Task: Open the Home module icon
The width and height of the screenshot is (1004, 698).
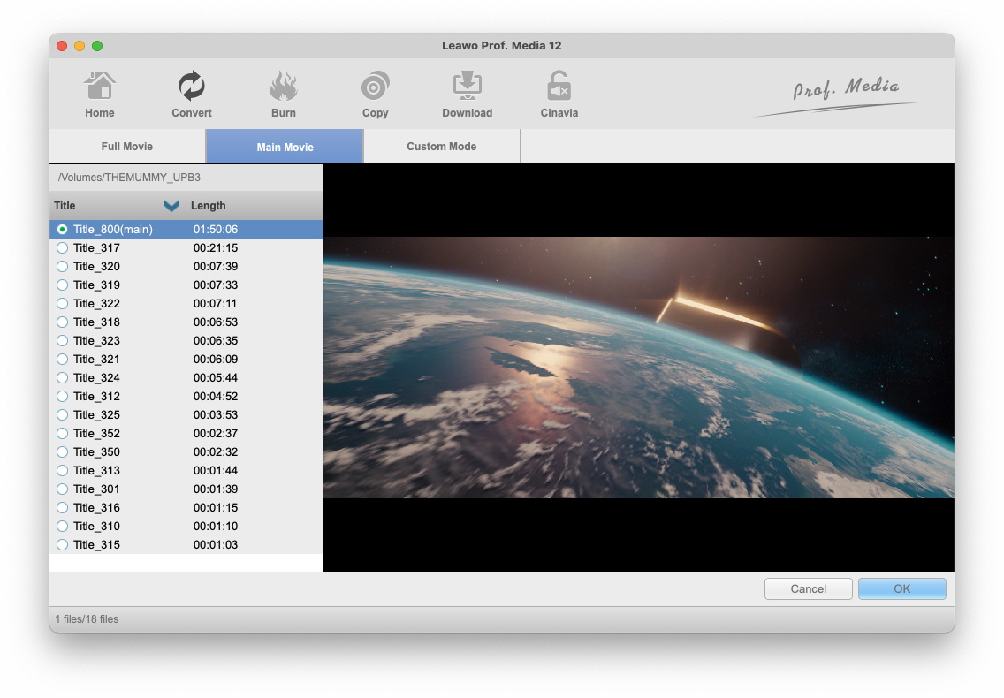Action: [x=100, y=87]
